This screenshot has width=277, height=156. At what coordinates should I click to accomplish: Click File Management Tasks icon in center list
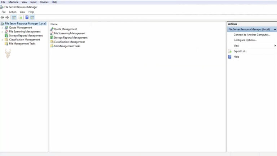tap(52, 46)
